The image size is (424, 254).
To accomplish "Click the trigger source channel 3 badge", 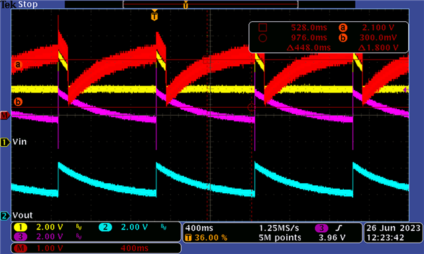I will click(x=321, y=228).
